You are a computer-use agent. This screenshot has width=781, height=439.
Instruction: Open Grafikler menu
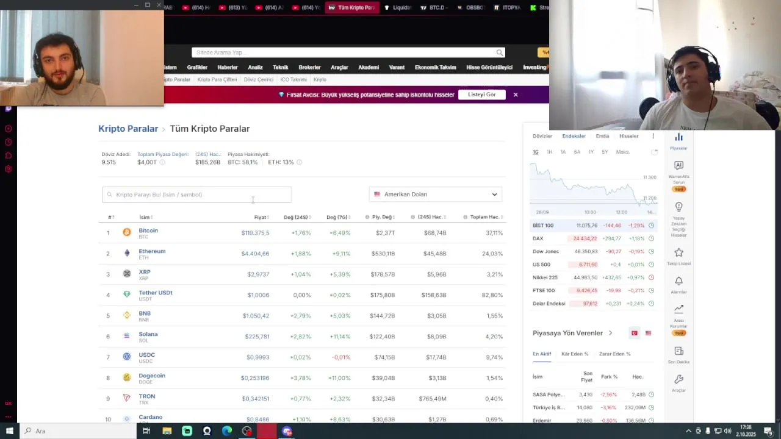point(197,67)
